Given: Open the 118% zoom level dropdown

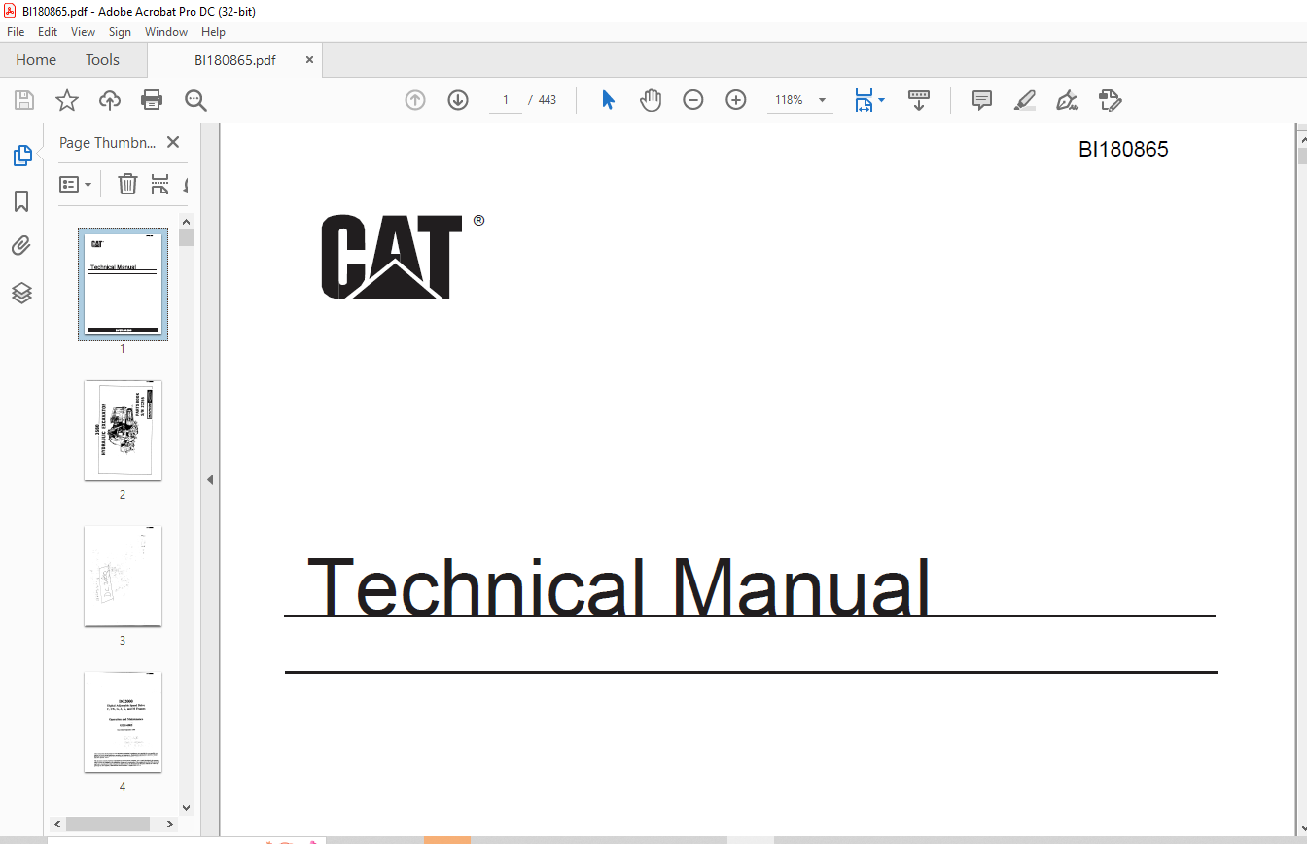Looking at the screenshot, I should pos(822,100).
